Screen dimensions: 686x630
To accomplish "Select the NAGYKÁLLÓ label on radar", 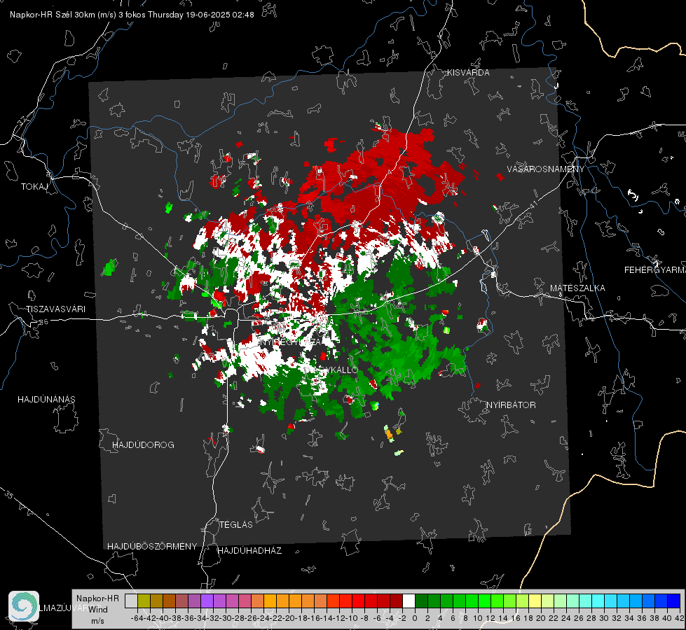I will click(331, 370).
